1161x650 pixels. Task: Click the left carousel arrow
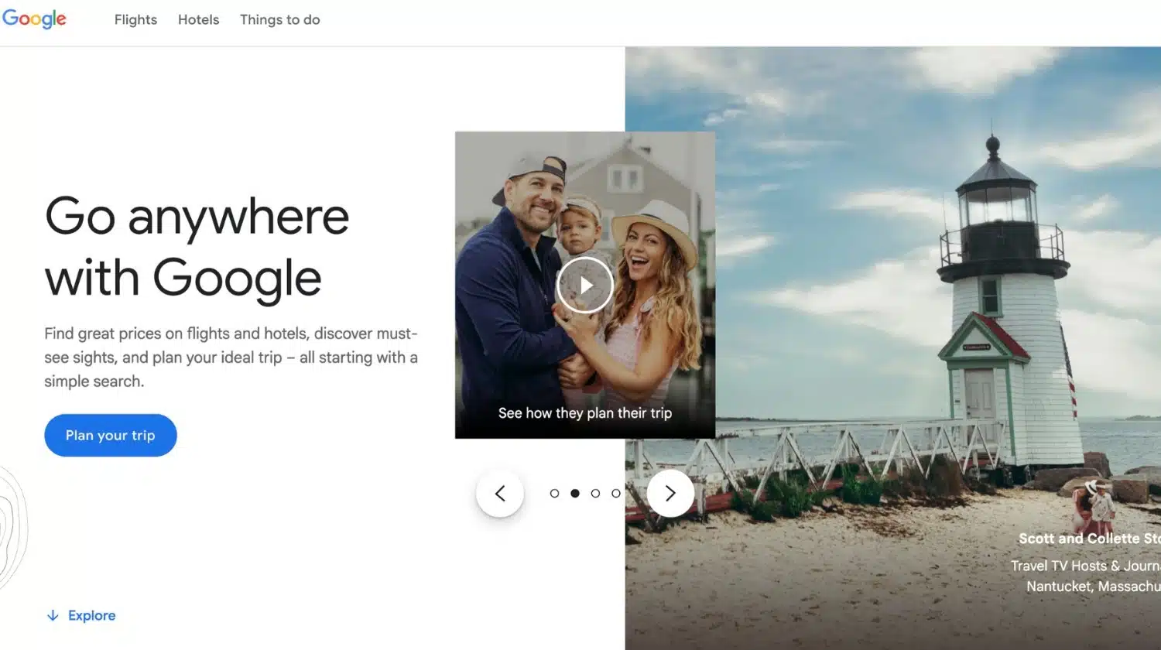point(500,493)
